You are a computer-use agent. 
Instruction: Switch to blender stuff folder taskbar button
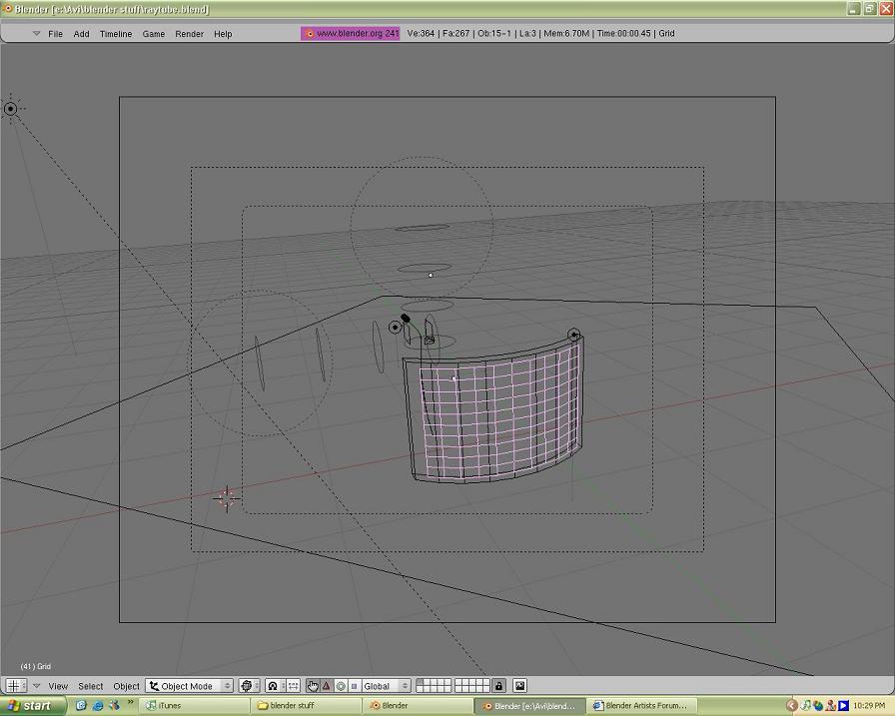[x=306, y=706]
